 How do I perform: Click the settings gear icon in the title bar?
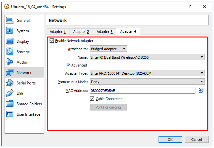(x=7, y=7)
